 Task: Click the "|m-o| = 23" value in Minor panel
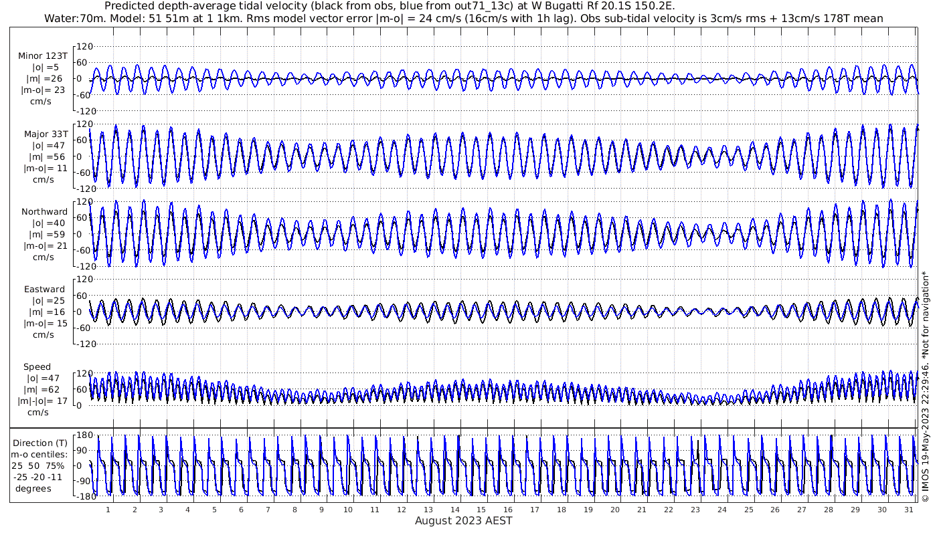click(43, 90)
